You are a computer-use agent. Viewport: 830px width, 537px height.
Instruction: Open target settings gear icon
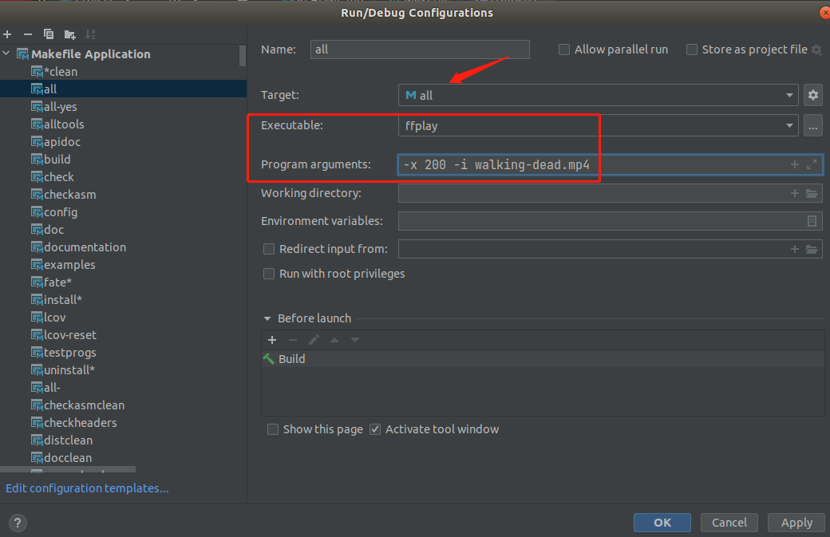(812, 95)
